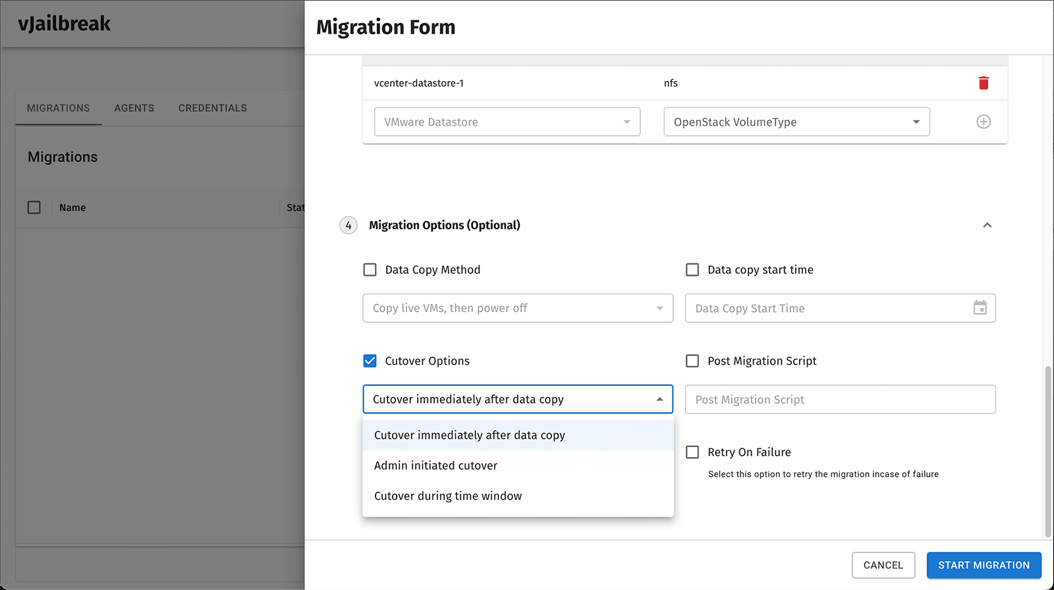Click the add mapping plus icon
This screenshot has height=590, width=1054.
point(984,122)
